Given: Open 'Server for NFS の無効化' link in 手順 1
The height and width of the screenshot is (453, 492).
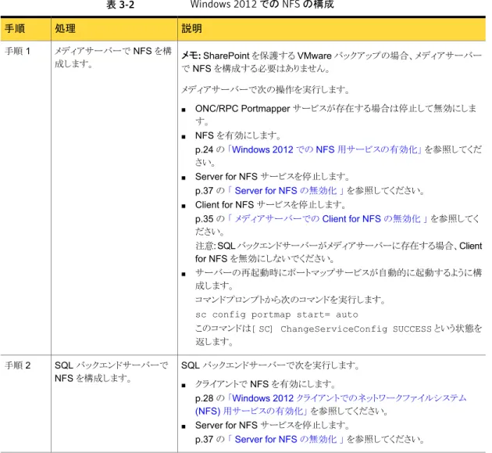Looking at the screenshot, I should (x=286, y=190).
